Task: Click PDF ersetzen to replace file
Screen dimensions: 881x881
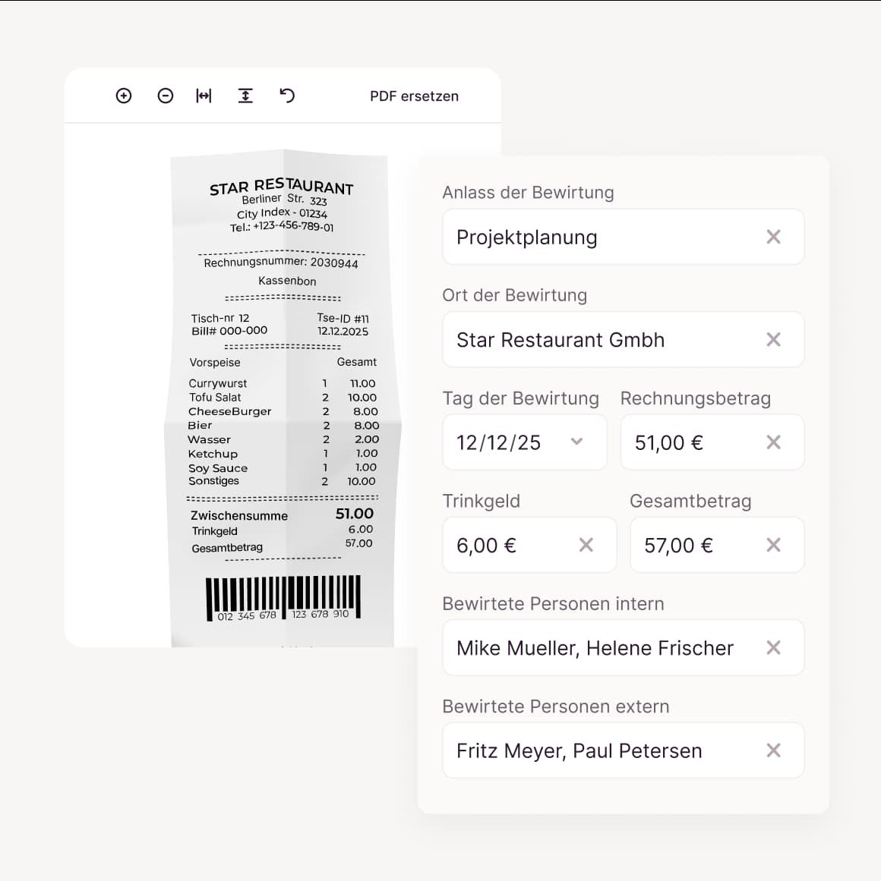Action: click(x=414, y=96)
